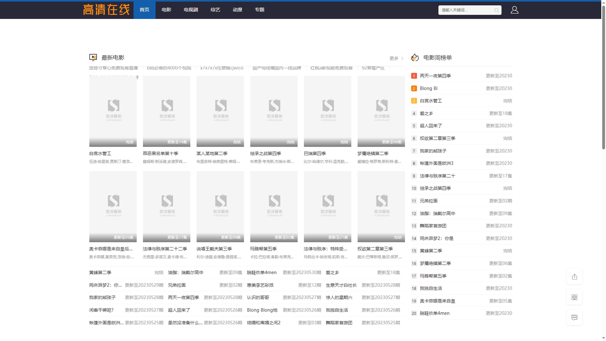Open the 罪恶黑名单第十季 poster thumbnail
The image size is (606, 341).
166,111
